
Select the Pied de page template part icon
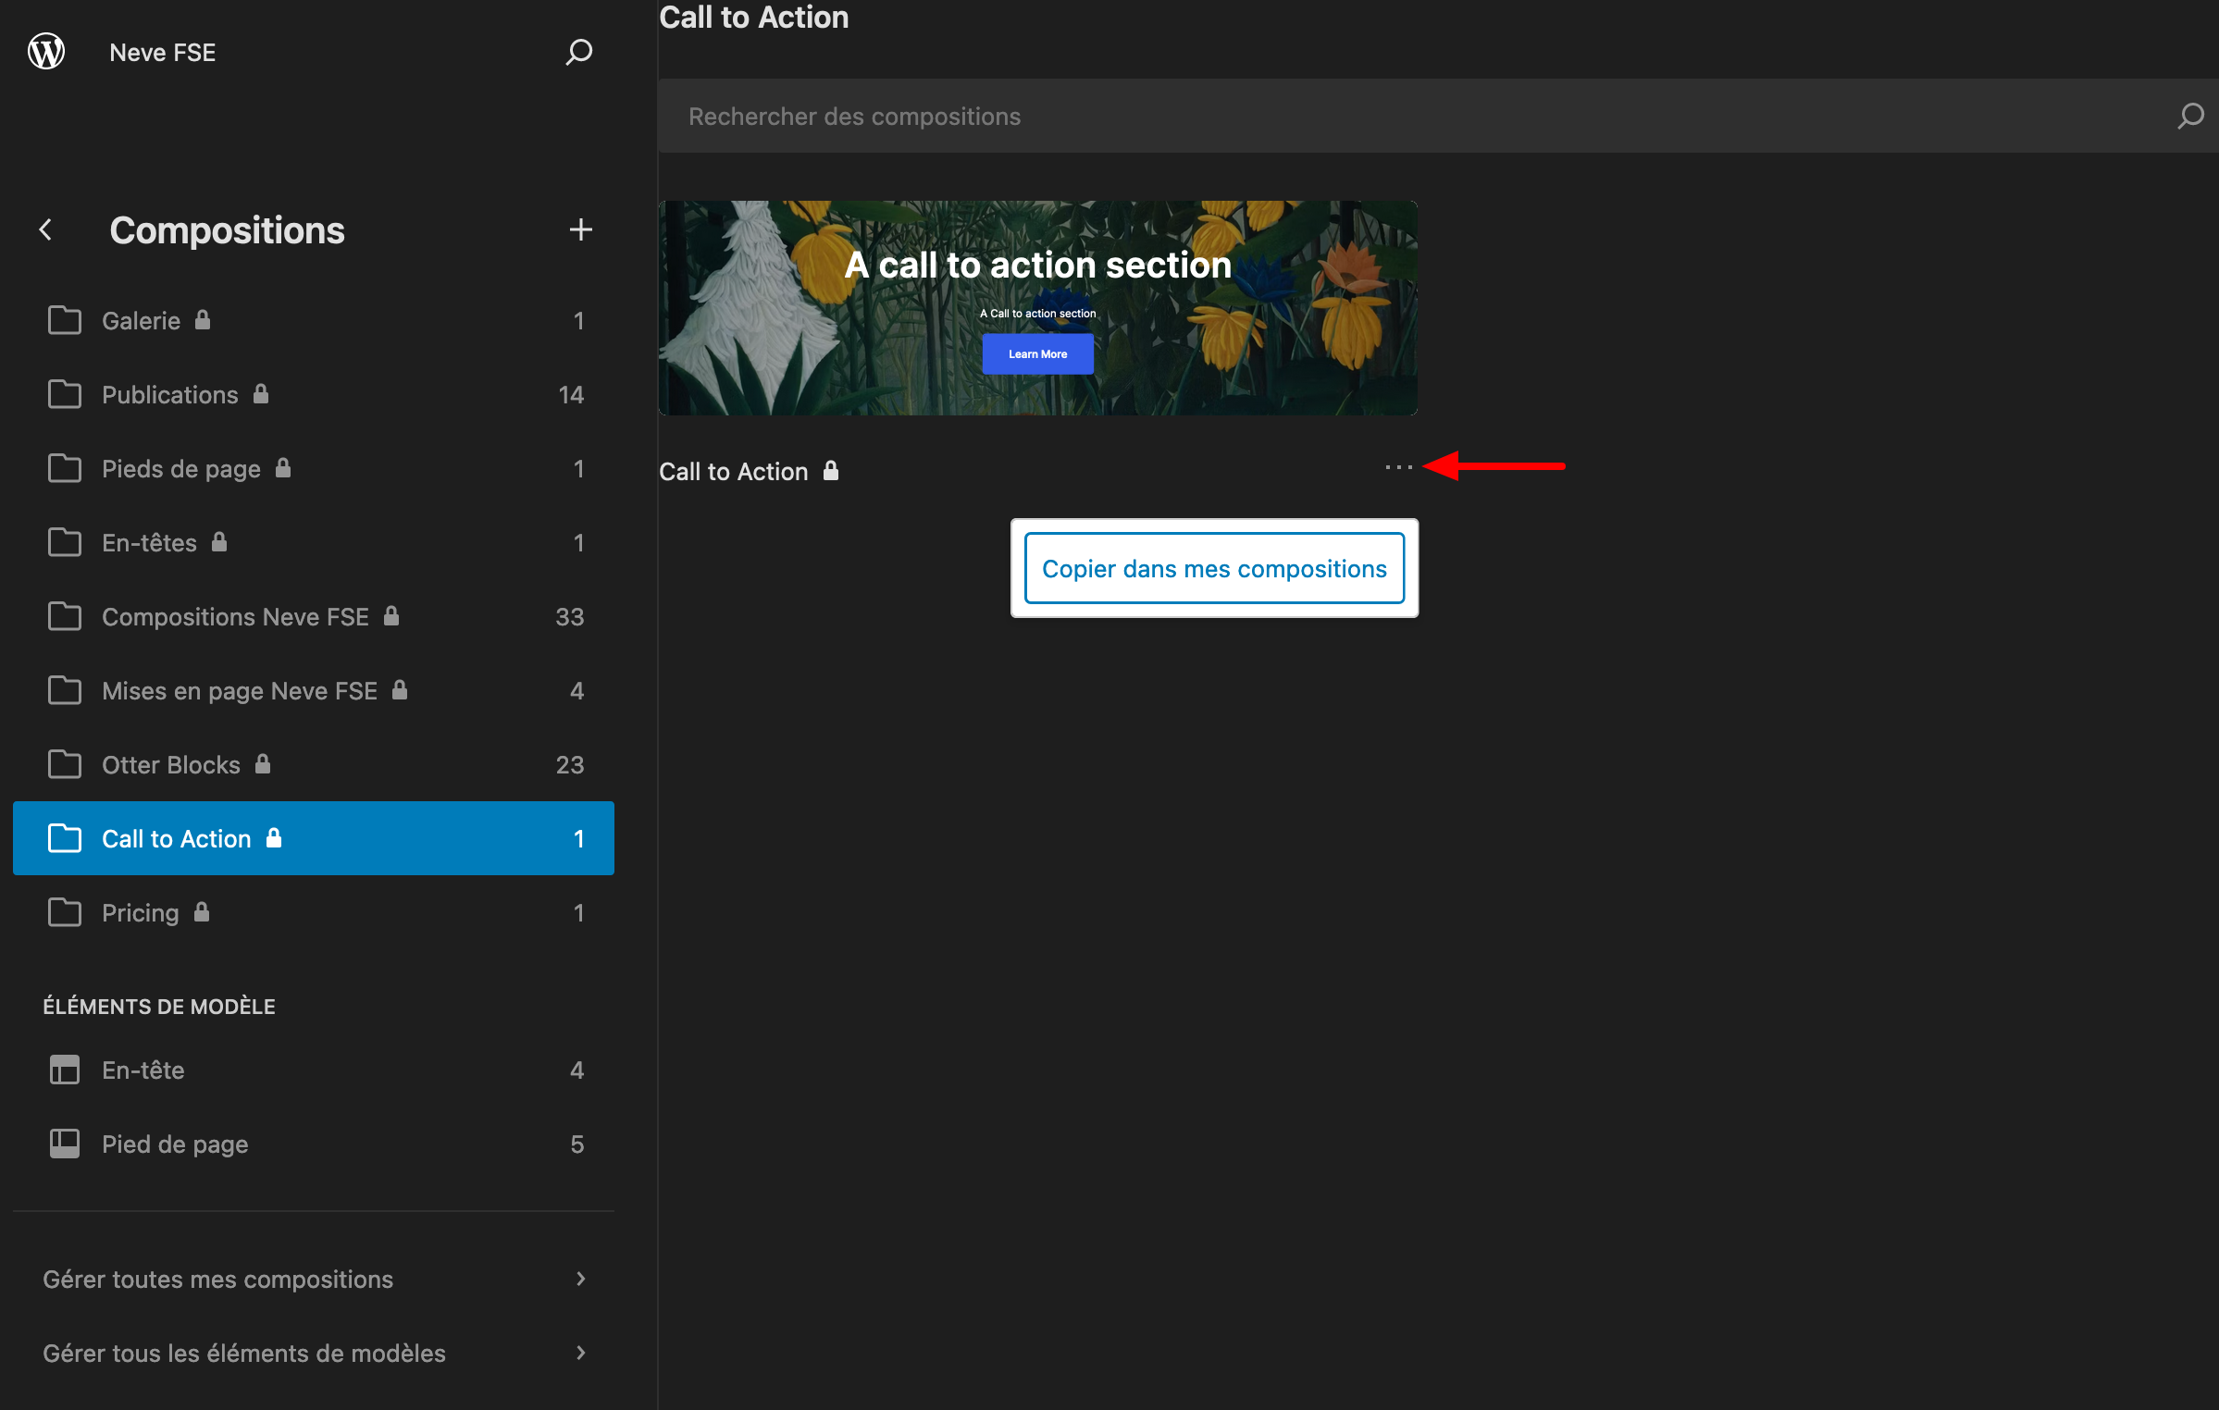pyautogui.click(x=64, y=1144)
